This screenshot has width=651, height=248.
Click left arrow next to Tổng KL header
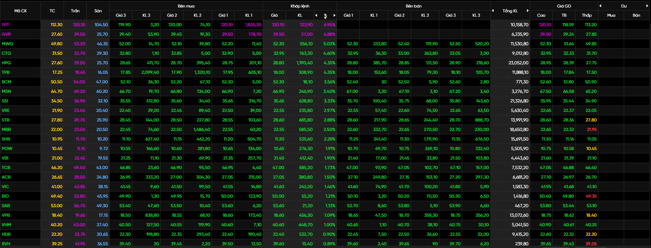pyautogui.click(x=493, y=11)
